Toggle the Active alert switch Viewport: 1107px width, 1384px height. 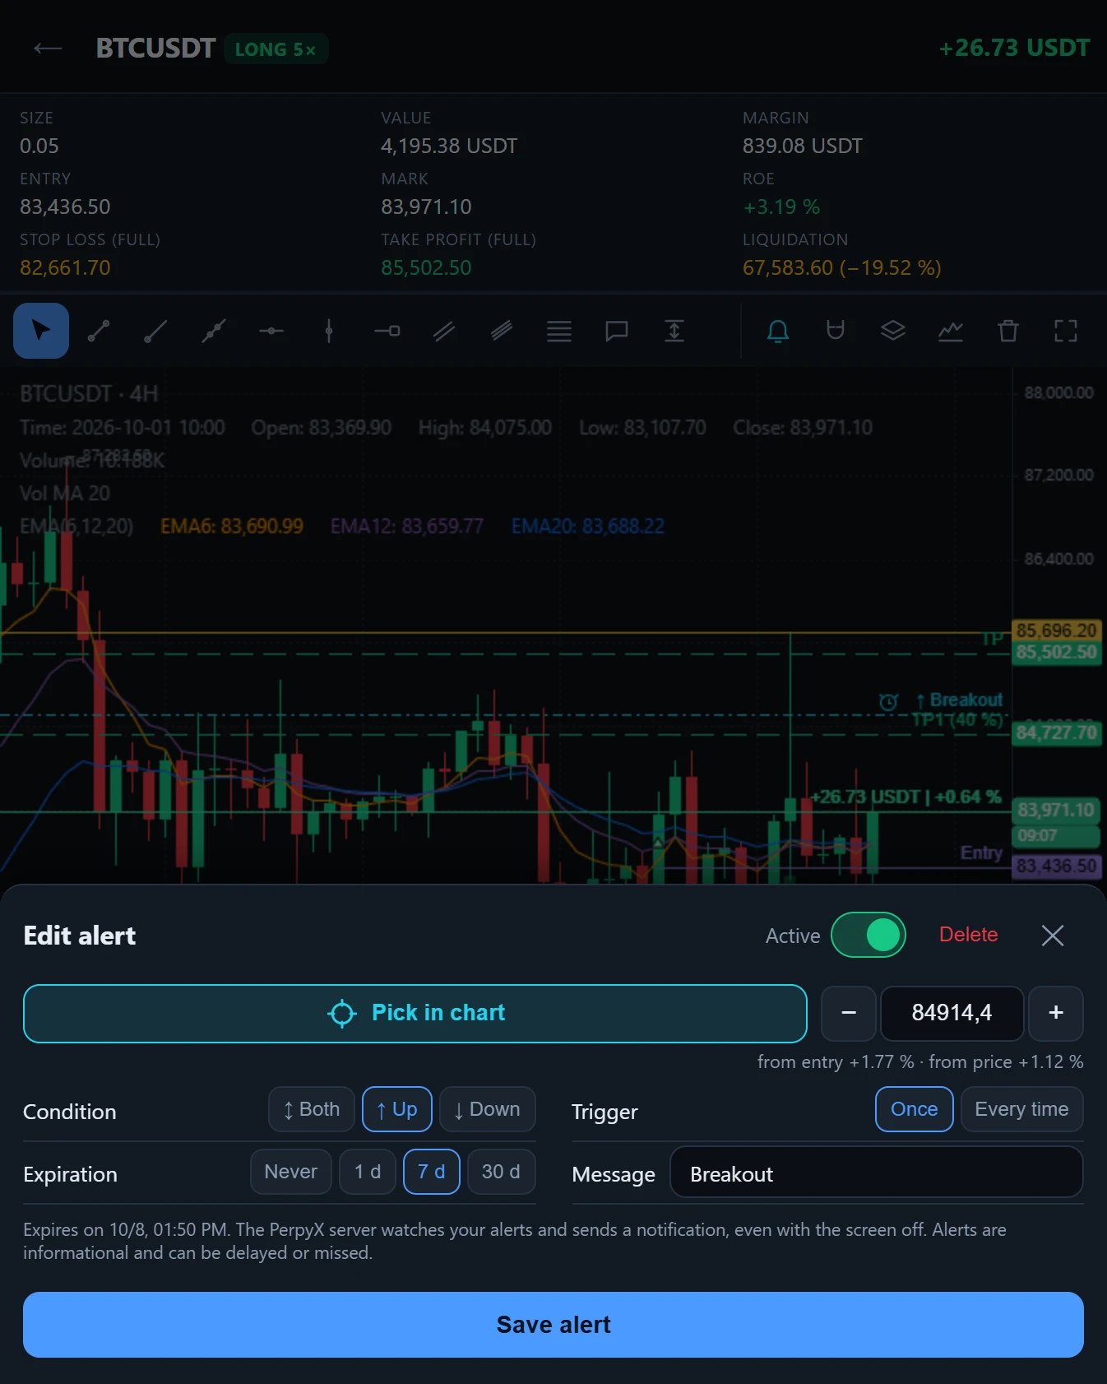click(868, 935)
